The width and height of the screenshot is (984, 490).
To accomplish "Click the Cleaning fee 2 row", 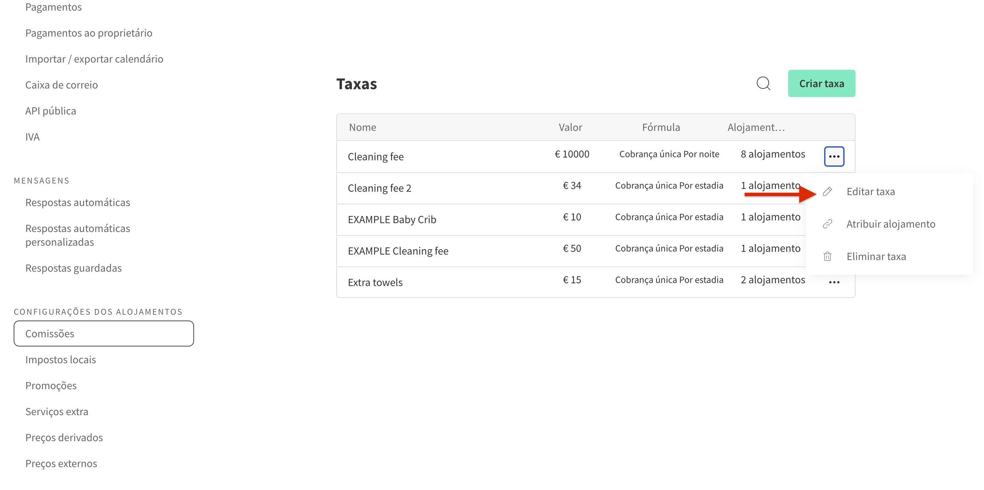I will (x=379, y=188).
